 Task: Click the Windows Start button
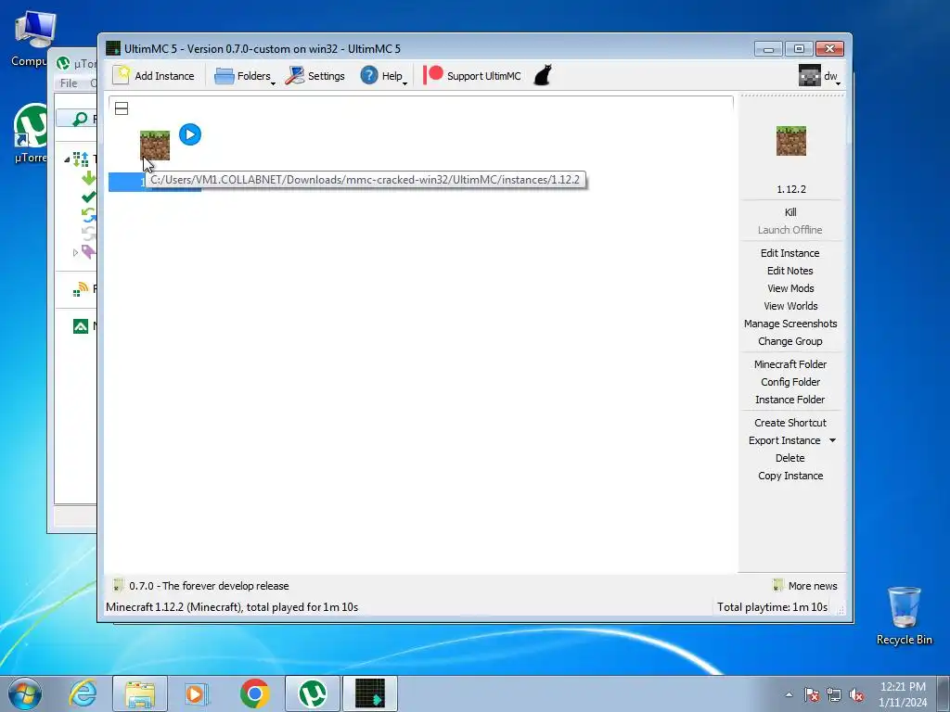[25, 693]
